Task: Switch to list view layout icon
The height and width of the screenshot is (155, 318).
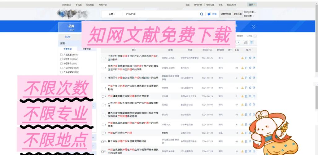Action: 251,42
